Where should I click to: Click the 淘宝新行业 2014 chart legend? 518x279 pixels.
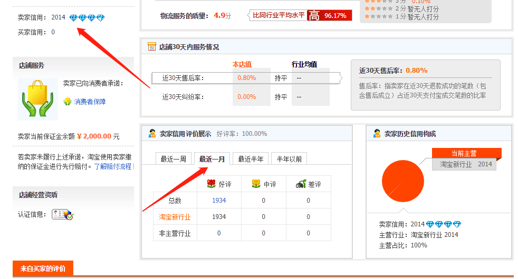[x=465, y=164]
